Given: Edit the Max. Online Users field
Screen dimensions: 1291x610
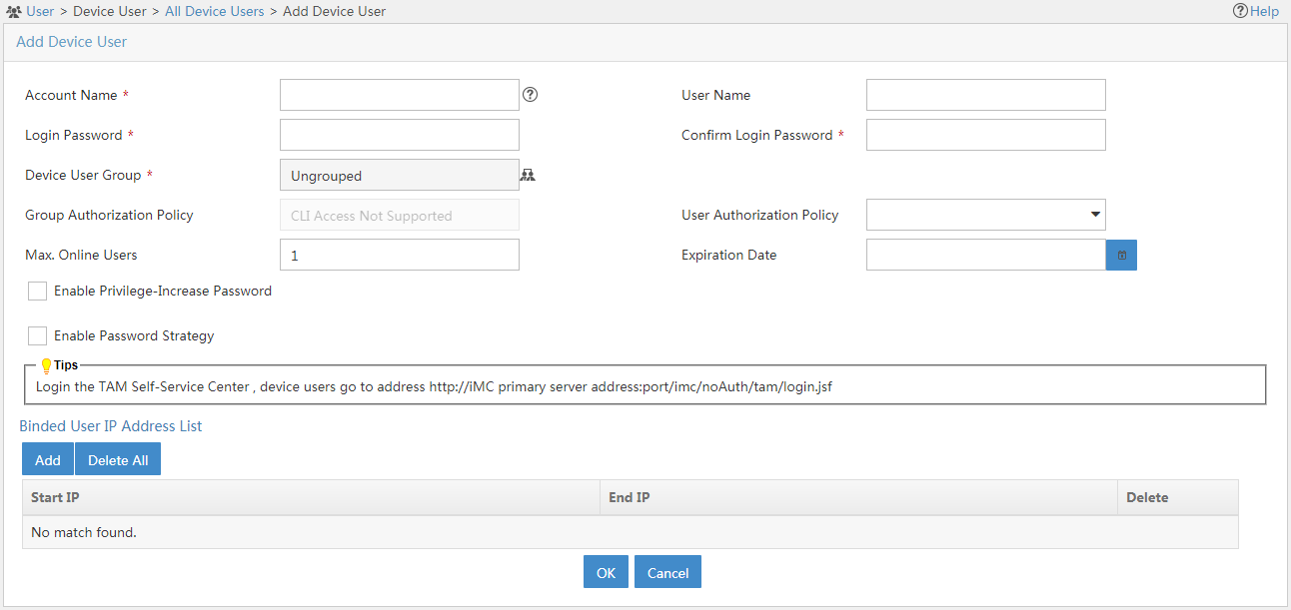Looking at the screenshot, I should click(399, 255).
